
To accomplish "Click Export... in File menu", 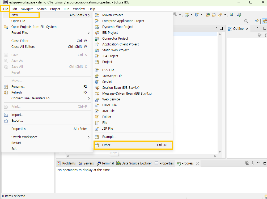I will (x=47, y=121).
